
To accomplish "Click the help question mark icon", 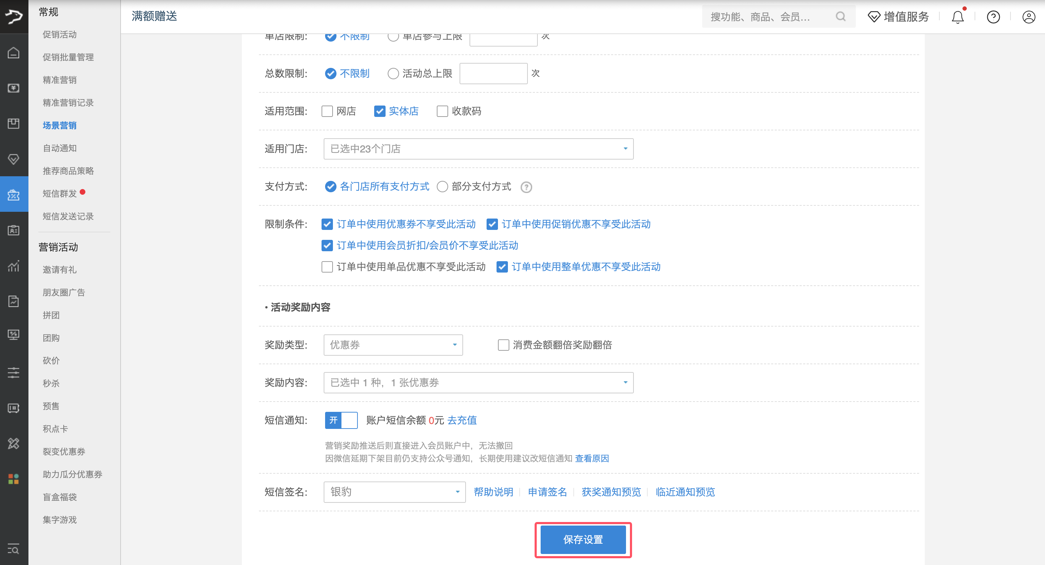I will tap(993, 17).
